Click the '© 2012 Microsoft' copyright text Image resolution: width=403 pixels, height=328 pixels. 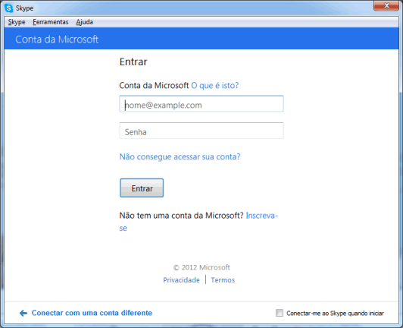202,267
